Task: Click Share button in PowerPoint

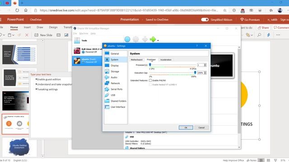Action: [263, 27]
